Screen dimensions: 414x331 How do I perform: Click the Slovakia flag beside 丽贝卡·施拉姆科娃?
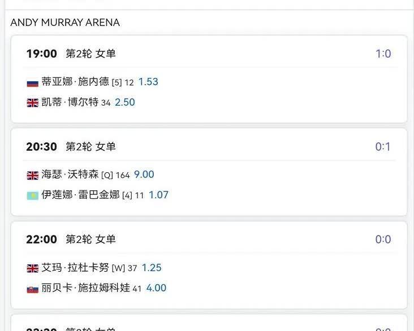(x=32, y=289)
